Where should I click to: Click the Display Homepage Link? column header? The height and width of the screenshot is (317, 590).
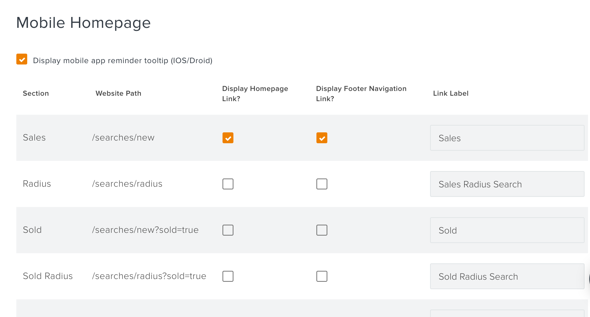(255, 94)
